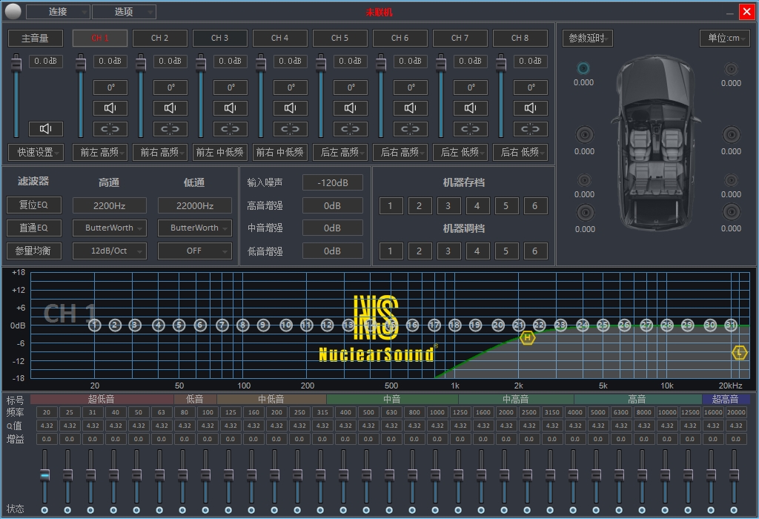Click CH 8 link icon
This screenshot has height=519, width=759.
531,129
